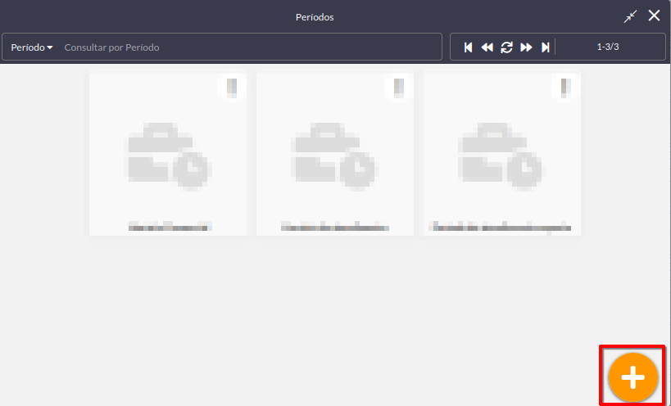671x406 pixels.
Task: Open options menu on third período card
Action: click(566, 88)
